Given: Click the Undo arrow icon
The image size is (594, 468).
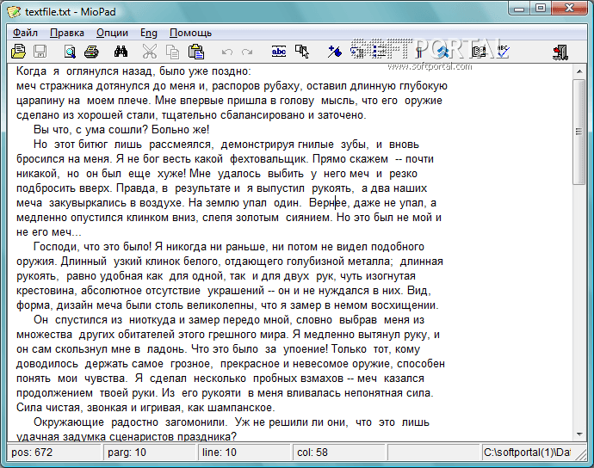Looking at the screenshot, I should (227, 52).
